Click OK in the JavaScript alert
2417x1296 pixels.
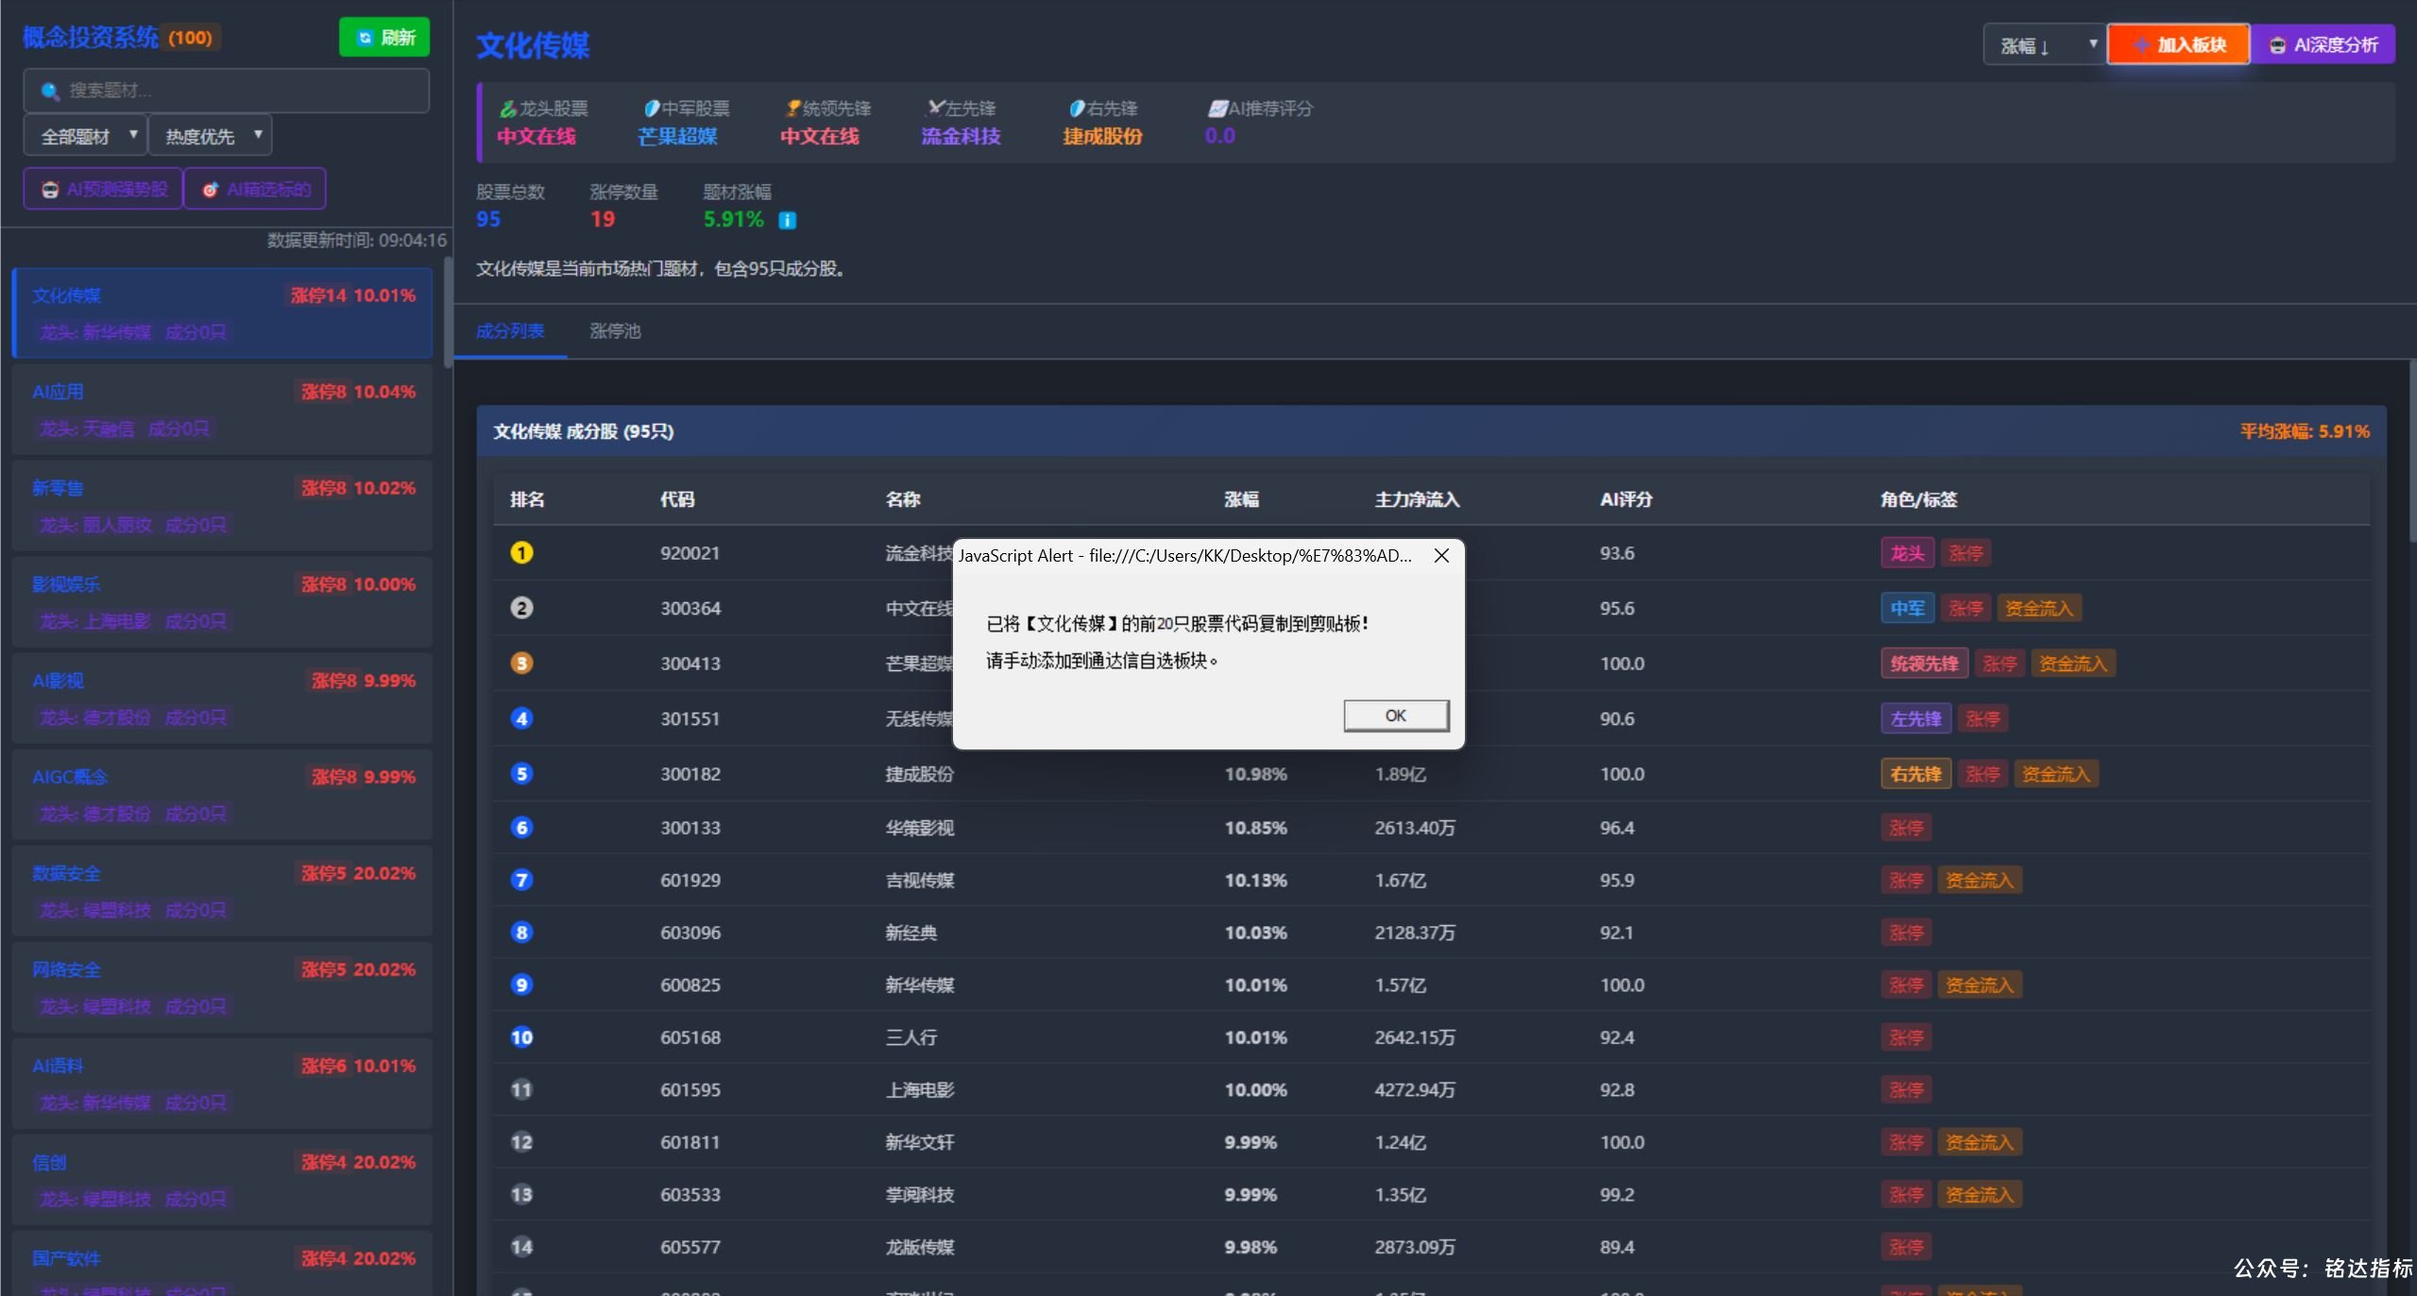(1396, 715)
